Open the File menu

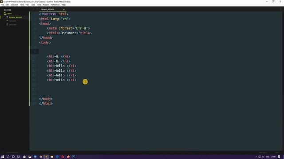coord(2,5)
